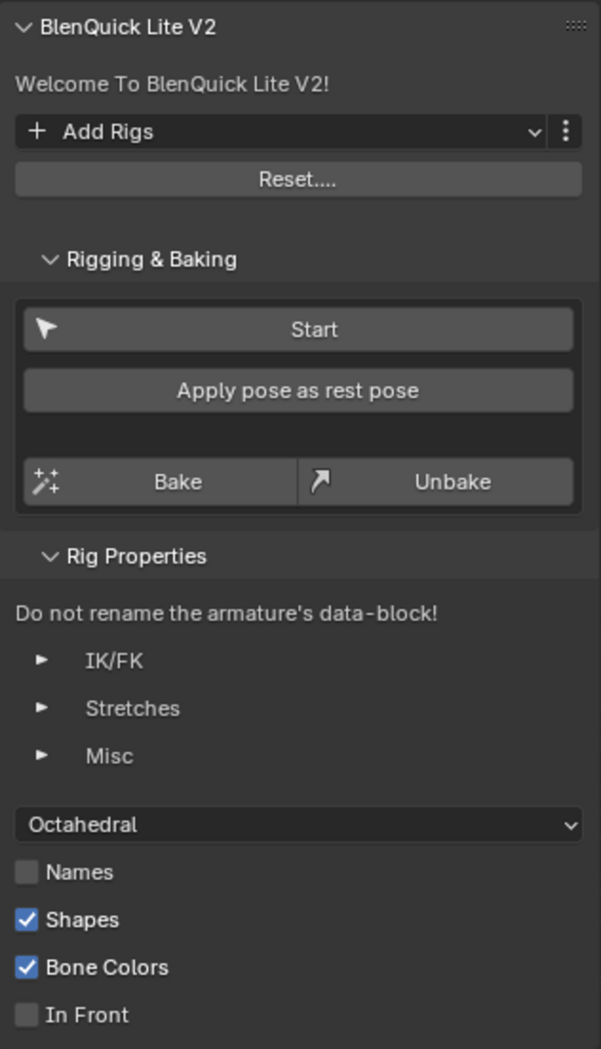The height and width of the screenshot is (1049, 601).
Task: Enable the In Front checkbox
Action: tap(27, 1015)
